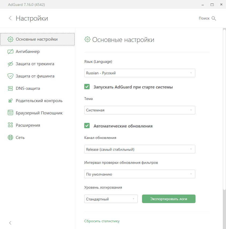Click the Расширения four-squares icon
This screenshot has width=226, height=229.
point(10,125)
